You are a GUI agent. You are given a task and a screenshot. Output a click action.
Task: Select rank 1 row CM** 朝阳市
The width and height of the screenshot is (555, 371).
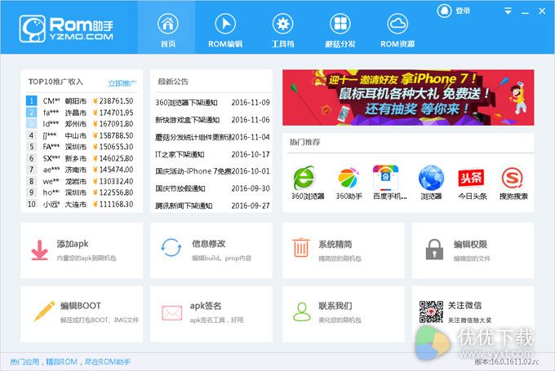click(80, 101)
